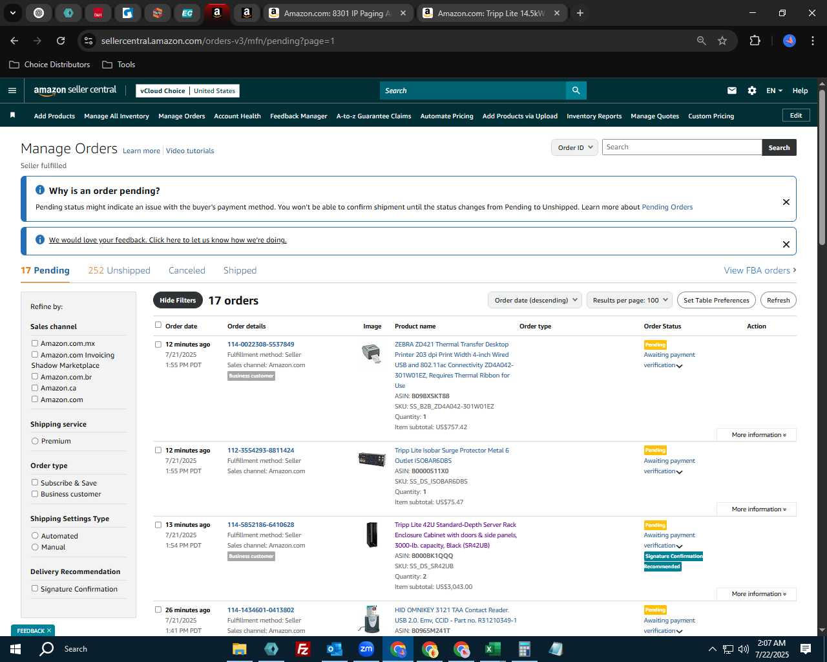Click the Hide Filters button

click(178, 300)
